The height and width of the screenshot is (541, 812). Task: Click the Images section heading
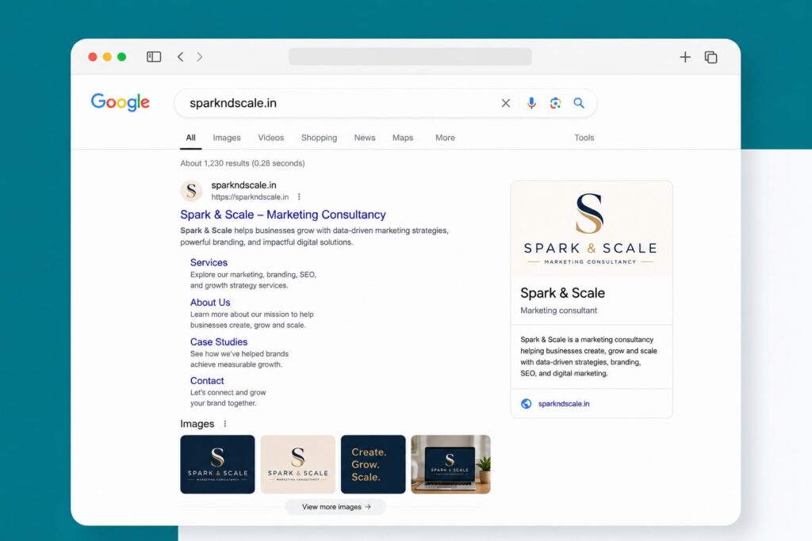pos(197,424)
